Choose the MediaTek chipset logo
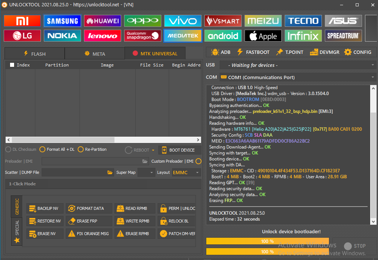 (183, 36)
